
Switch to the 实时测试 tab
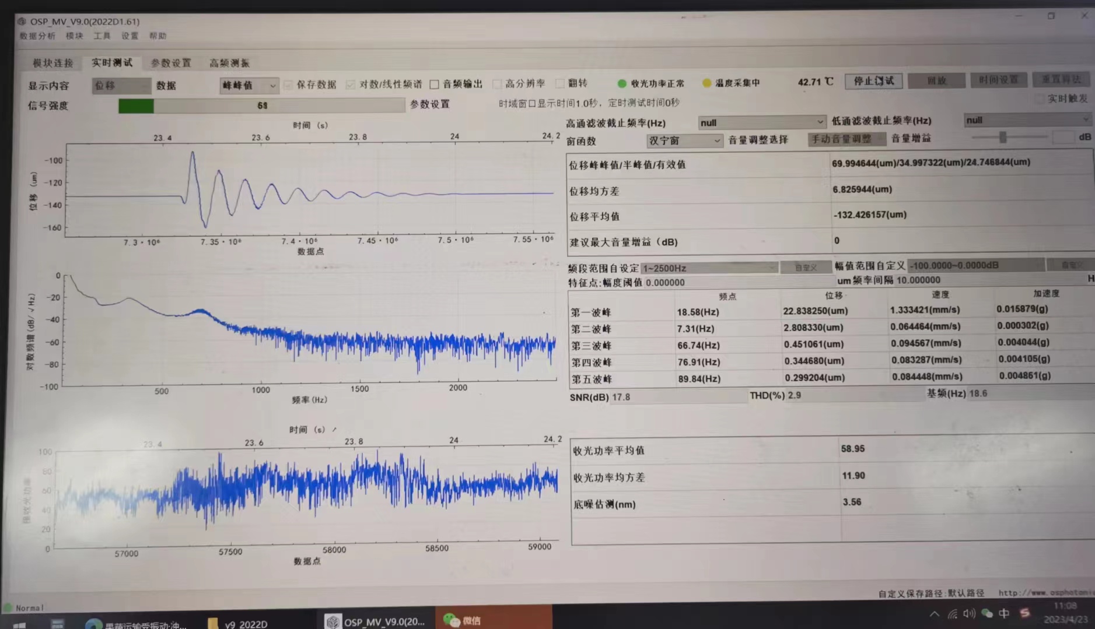[x=112, y=62]
